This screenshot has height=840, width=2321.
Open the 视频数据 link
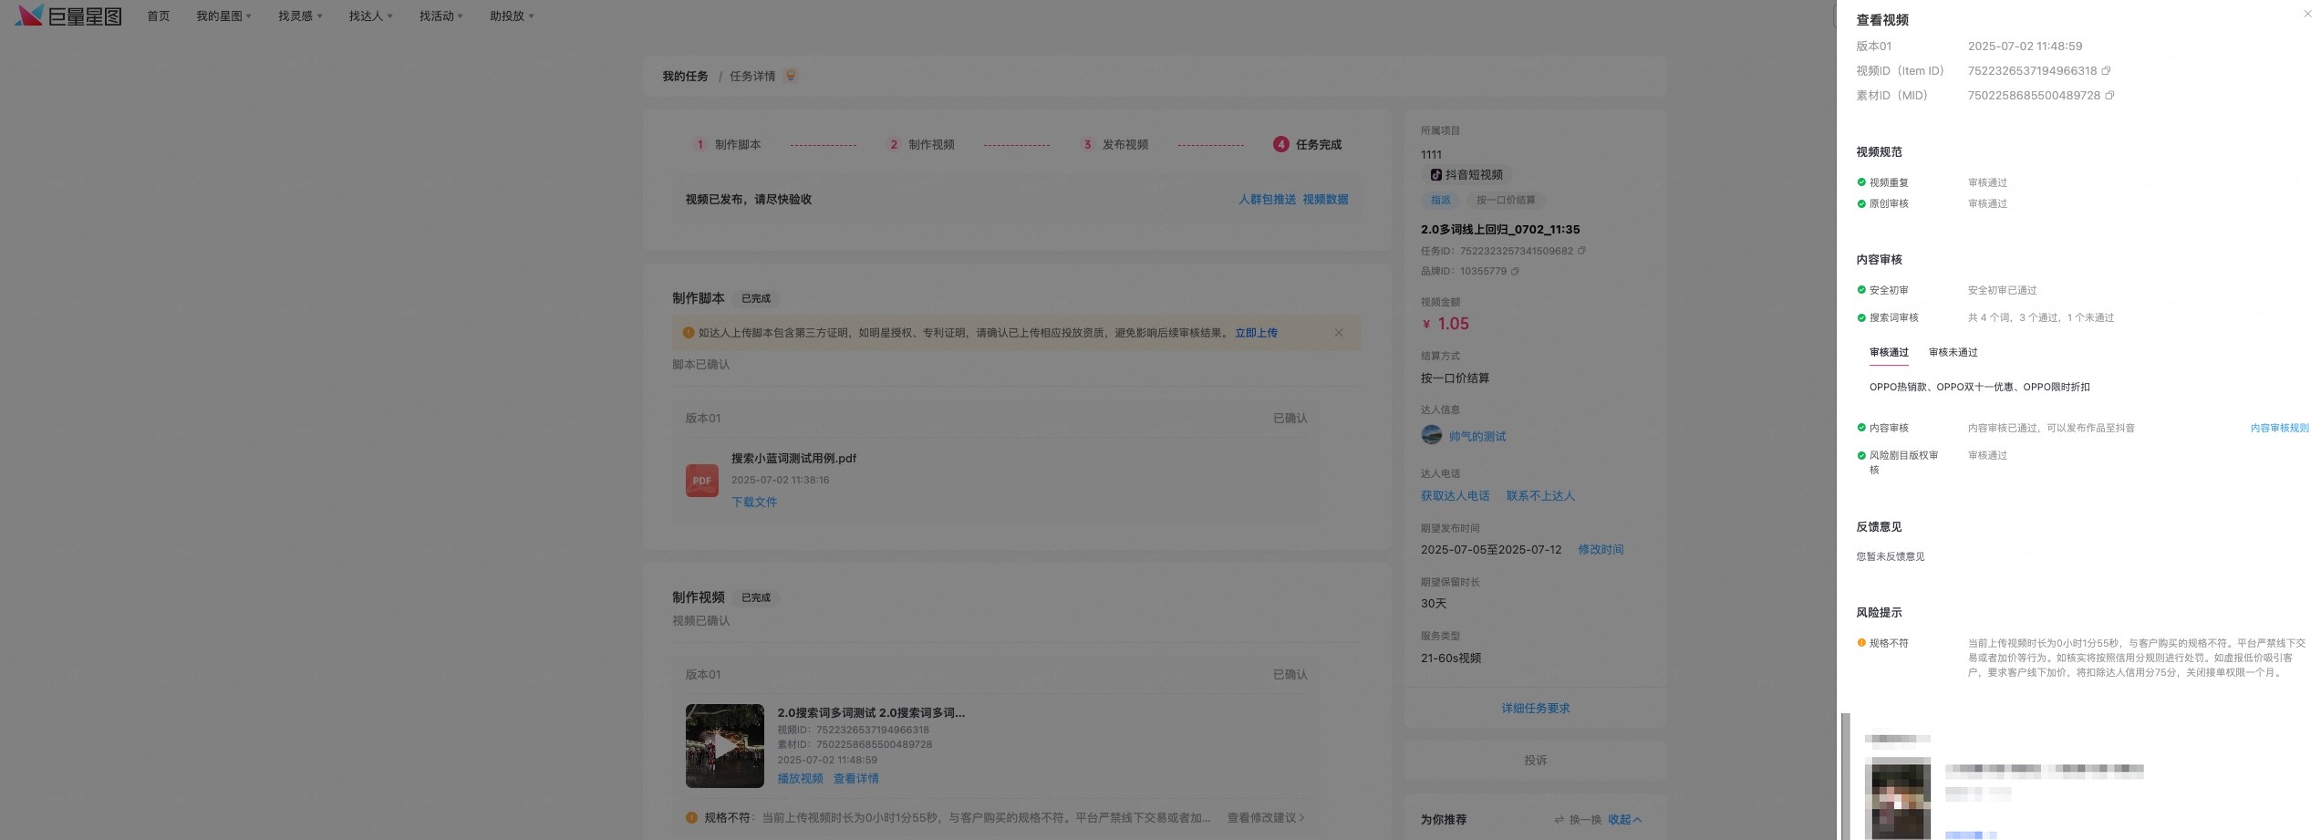[1325, 200]
